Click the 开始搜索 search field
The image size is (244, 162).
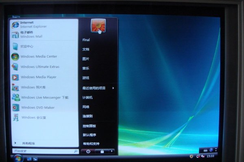coord(46,151)
